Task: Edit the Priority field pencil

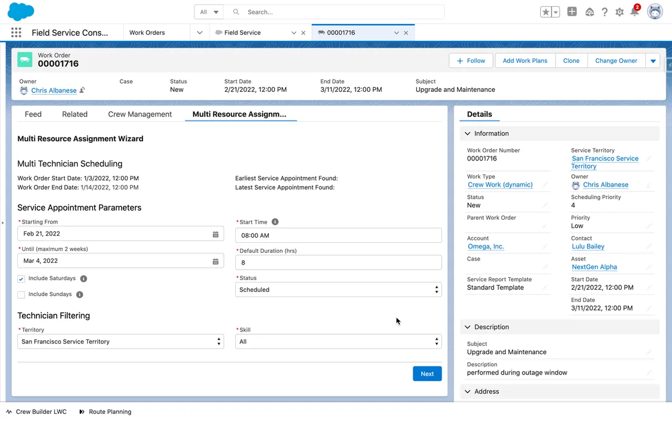Action: pyautogui.click(x=649, y=226)
